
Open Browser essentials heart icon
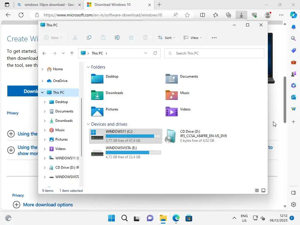(254, 15)
